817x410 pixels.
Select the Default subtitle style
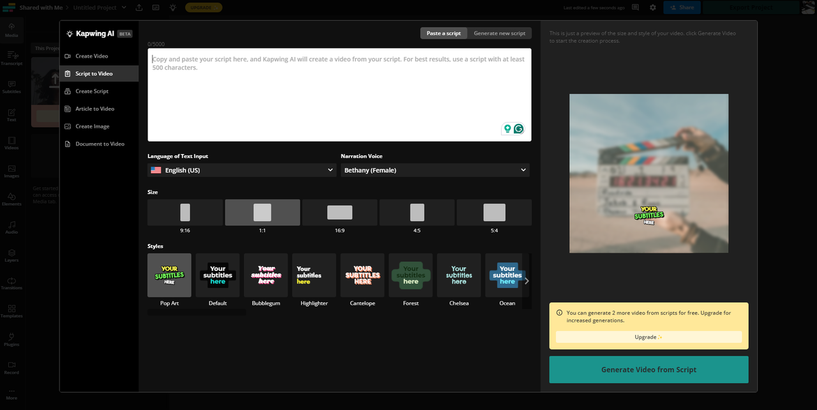click(218, 275)
